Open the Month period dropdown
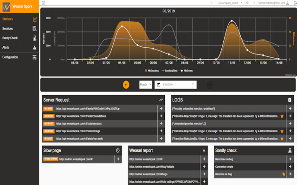The image size is (297, 185). pos(145,85)
